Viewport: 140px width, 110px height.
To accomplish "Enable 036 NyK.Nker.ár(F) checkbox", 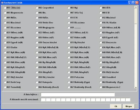I will click(101, 48).
